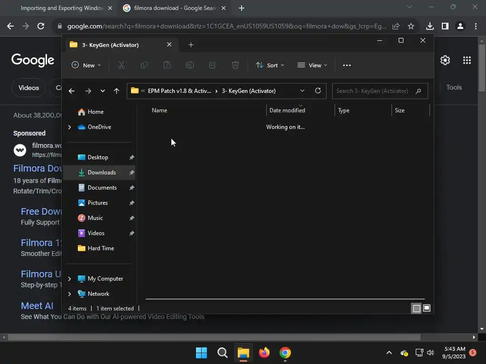Viewport: 486px width, 364px height.
Task: Click the Cut scissors icon in Explorer toolbar
Action: pyautogui.click(x=121, y=65)
